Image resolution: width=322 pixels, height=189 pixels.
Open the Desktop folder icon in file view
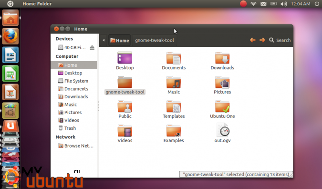(x=125, y=58)
